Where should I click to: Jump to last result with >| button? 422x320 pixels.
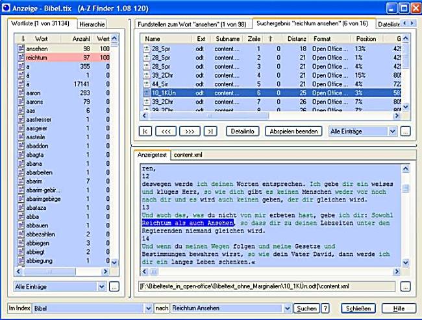210,131
